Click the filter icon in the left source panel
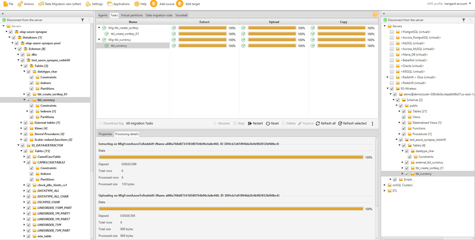Image resolution: width=475 pixels, height=240 pixels. (83, 20)
